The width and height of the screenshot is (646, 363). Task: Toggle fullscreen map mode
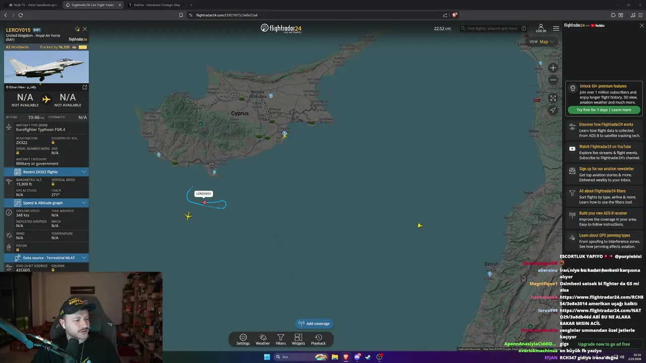tap(553, 98)
